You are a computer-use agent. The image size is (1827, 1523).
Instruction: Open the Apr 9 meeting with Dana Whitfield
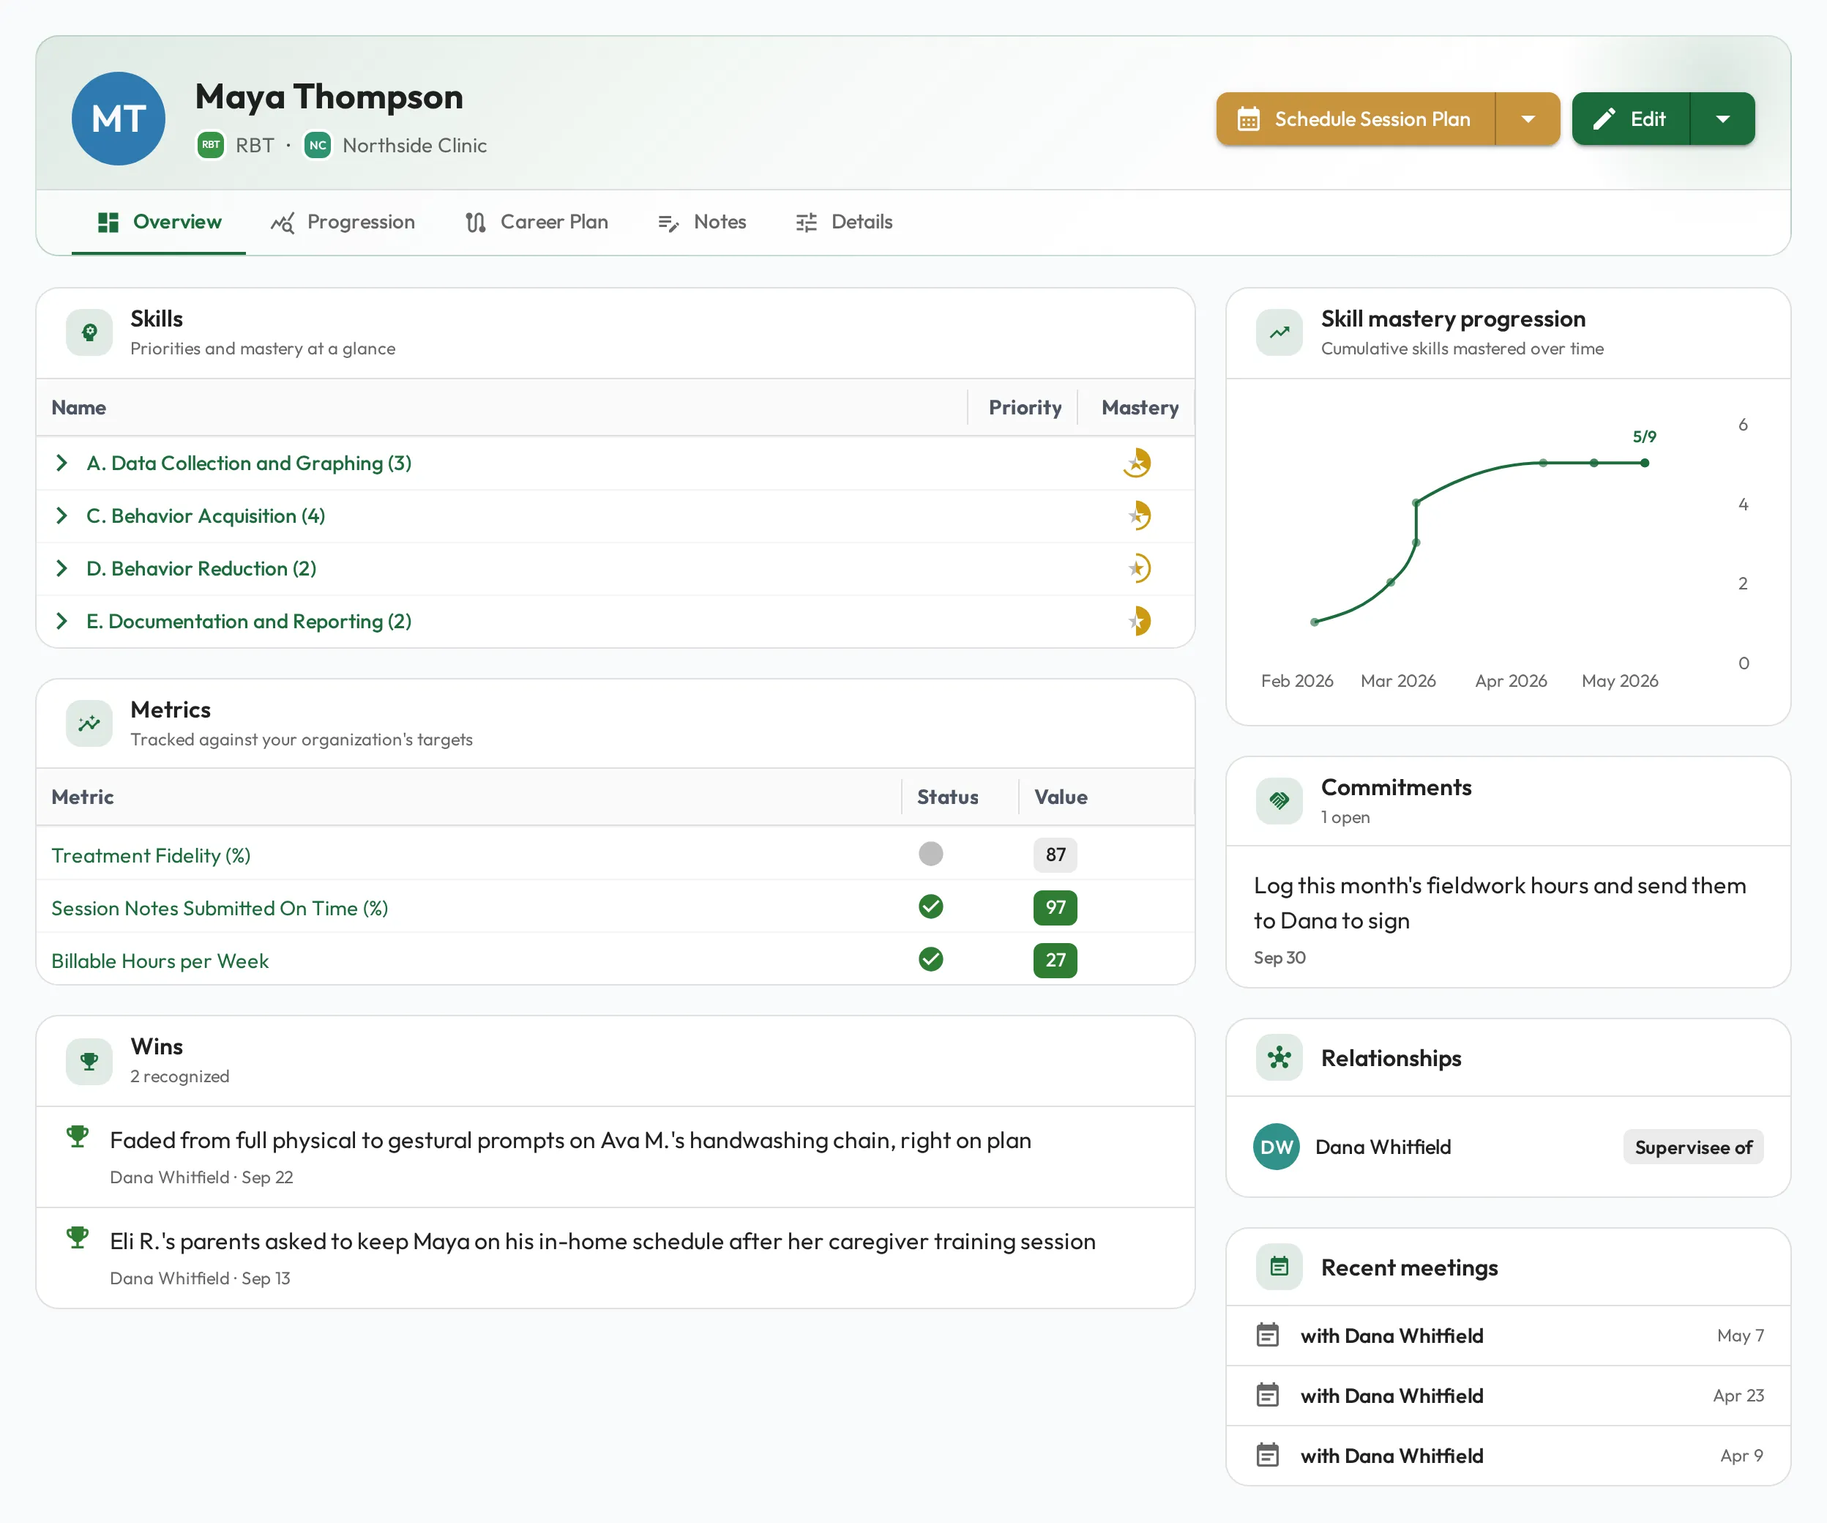(x=1509, y=1456)
